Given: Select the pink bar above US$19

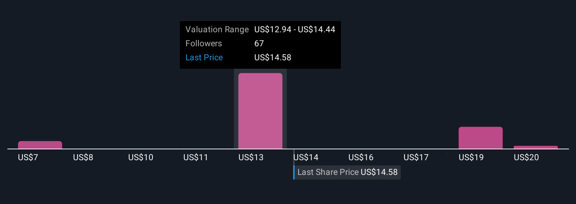Looking at the screenshot, I should [x=480, y=138].
